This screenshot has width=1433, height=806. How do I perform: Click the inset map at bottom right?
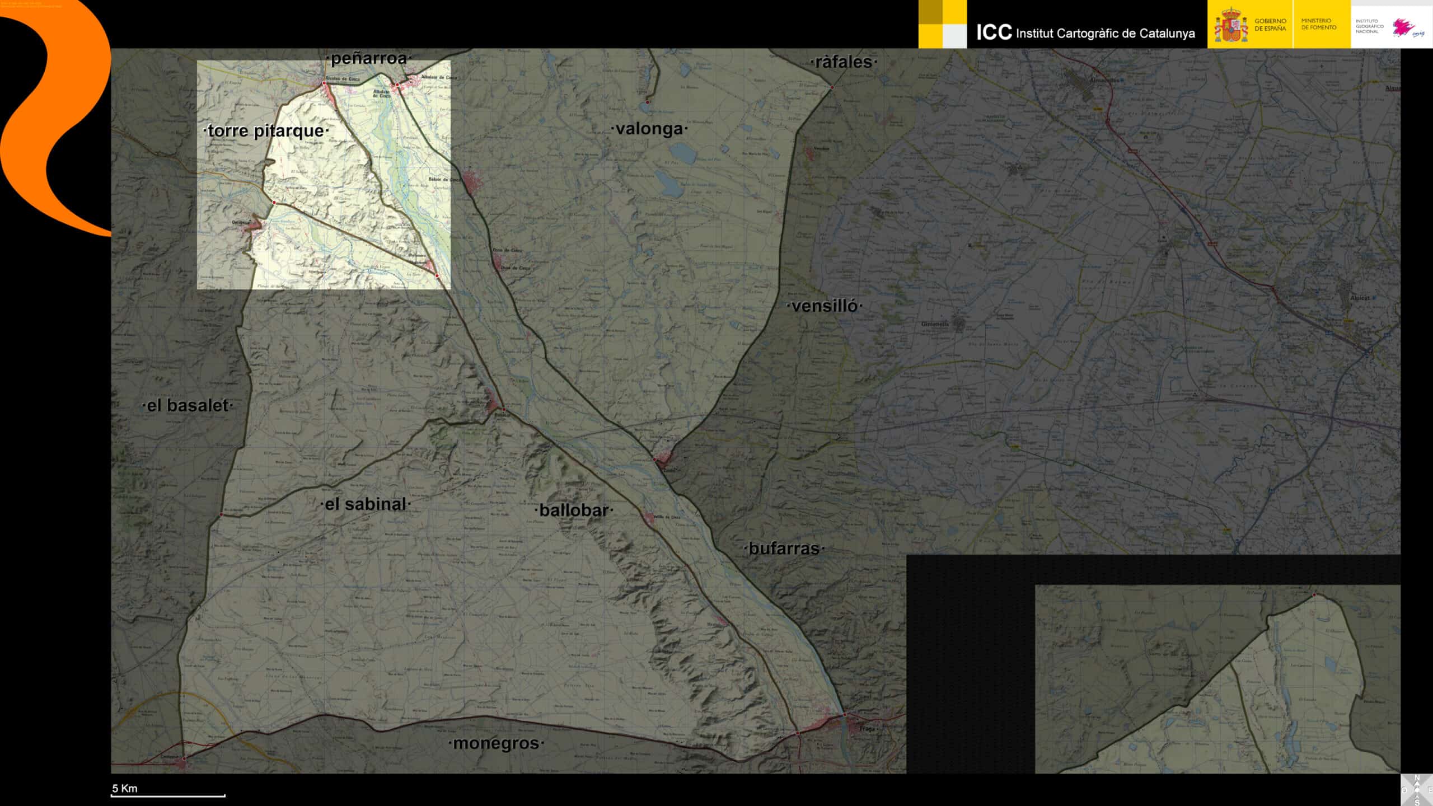tap(1217, 679)
